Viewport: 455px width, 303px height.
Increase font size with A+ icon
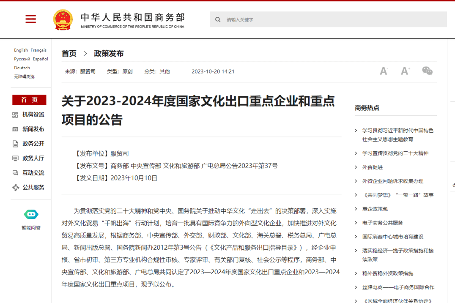[405, 71]
